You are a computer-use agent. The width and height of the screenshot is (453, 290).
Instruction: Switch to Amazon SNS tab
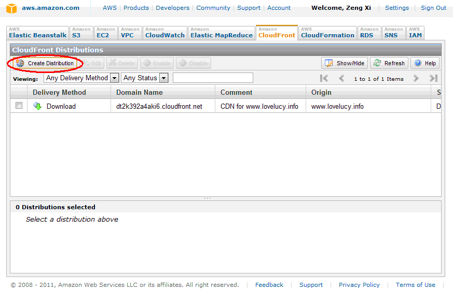393,33
